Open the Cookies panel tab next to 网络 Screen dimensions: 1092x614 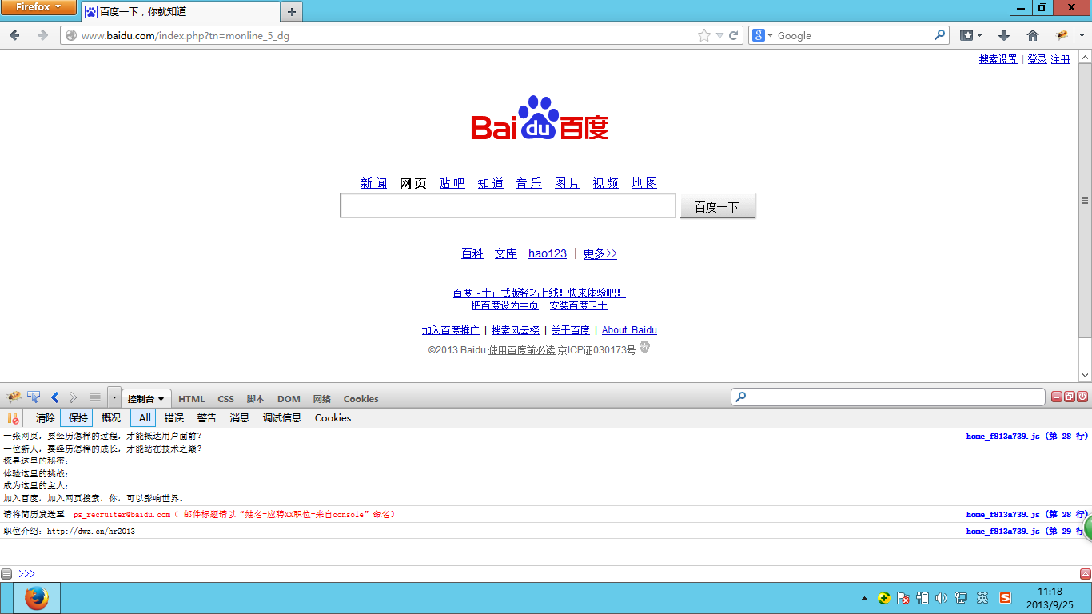pos(361,399)
